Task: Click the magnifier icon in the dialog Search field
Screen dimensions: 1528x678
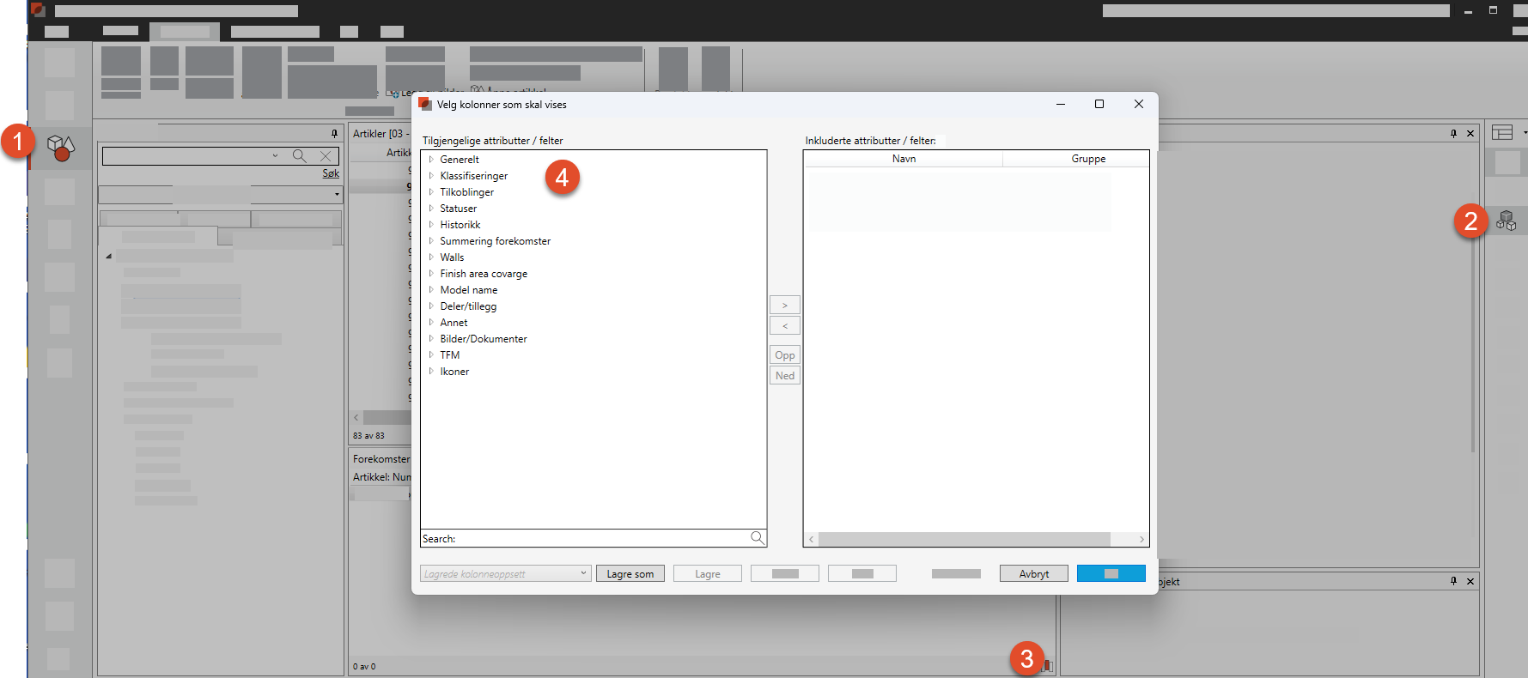Action: coord(757,538)
